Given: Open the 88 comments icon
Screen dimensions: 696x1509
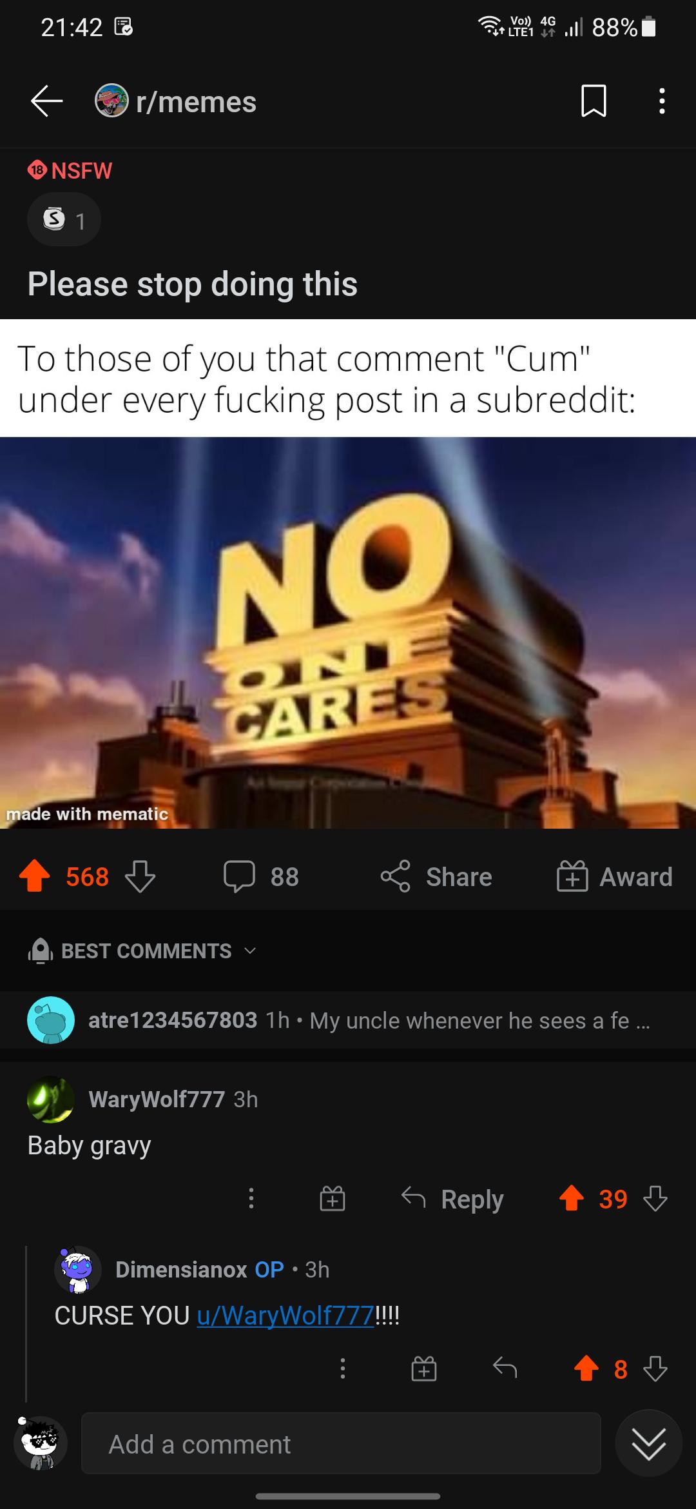Looking at the screenshot, I should click(261, 877).
